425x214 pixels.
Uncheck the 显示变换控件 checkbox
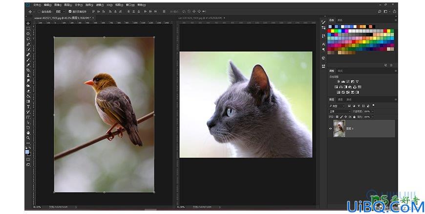click(70, 12)
